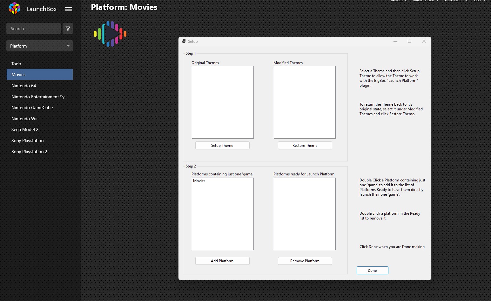Click the Platforms ready for Launch Platform list

coord(305,214)
